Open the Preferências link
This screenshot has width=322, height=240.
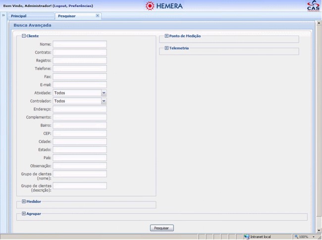coord(80,6)
